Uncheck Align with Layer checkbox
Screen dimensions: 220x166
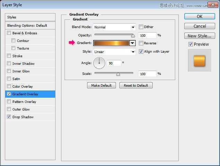[x=141, y=51]
